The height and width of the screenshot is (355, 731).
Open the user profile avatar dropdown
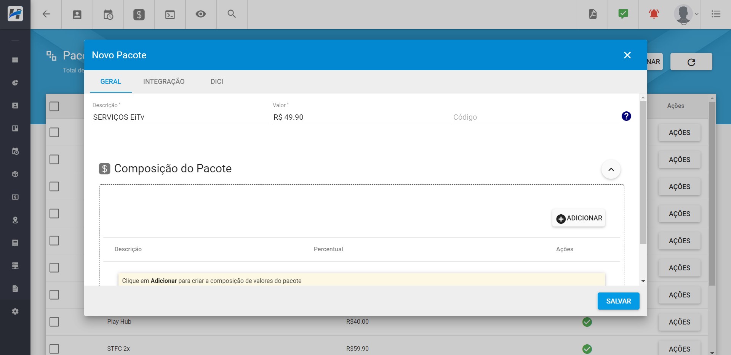(685, 14)
